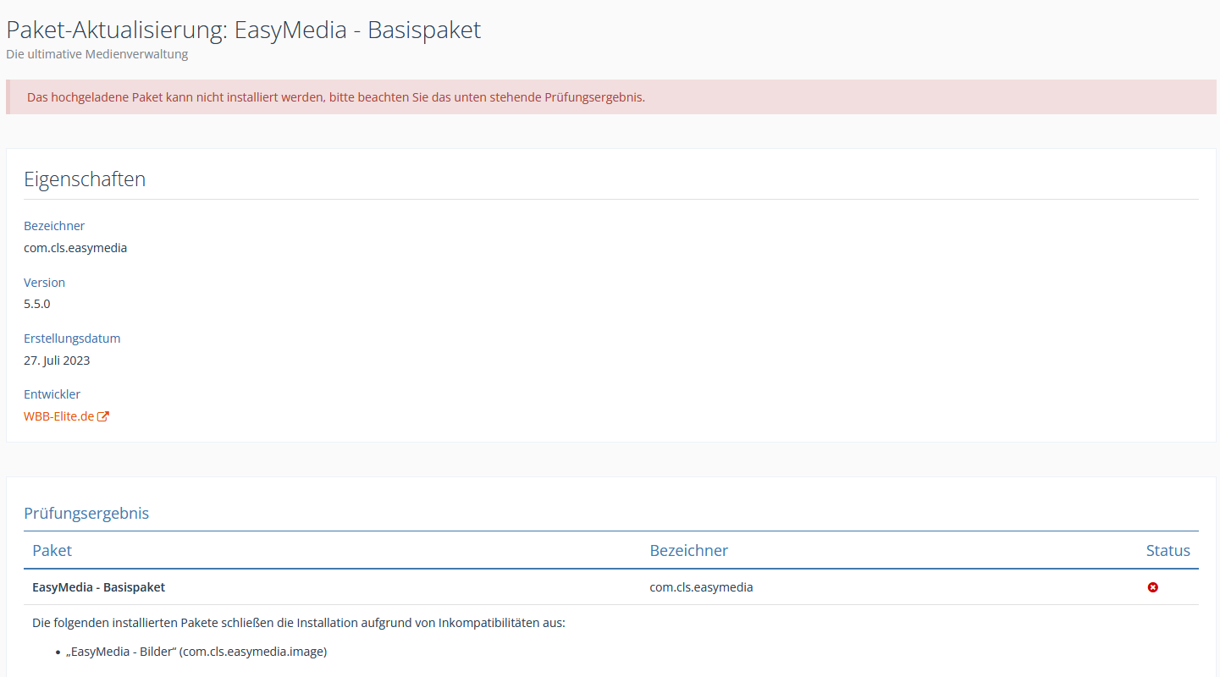Image resolution: width=1220 pixels, height=677 pixels.
Task: Click the external link icon beside WBB-Elite.de
Action: coord(103,416)
